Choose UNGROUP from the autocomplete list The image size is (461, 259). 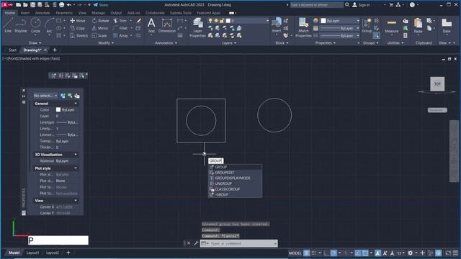tap(235, 183)
